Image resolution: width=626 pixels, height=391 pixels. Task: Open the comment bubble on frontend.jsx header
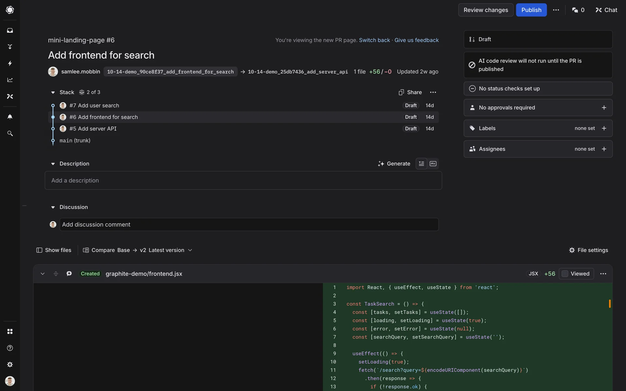point(69,274)
